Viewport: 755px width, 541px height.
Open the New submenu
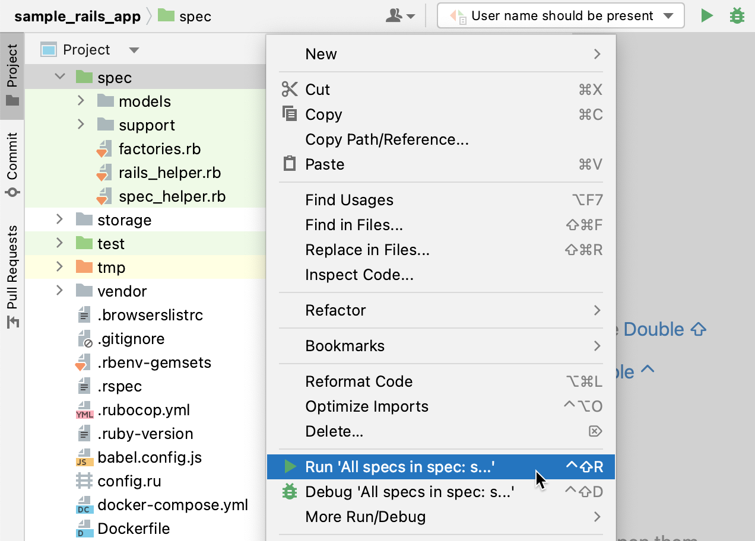coord(321,54)
